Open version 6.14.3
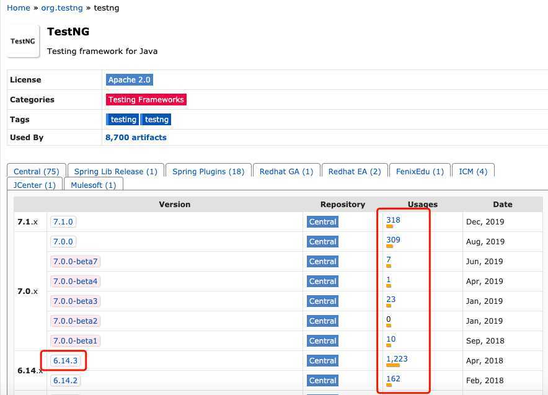 click(x=65, y=360)
